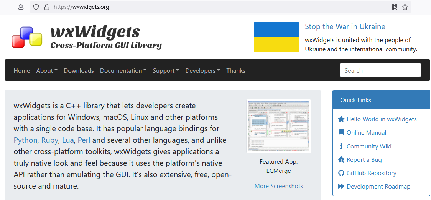Screen dimensions: 431x200
Task: Bookmark this page with the star icon
Action: 405,7
